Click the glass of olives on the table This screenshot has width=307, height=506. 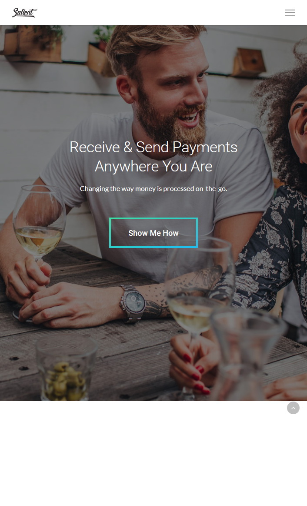tap(66, 368)
